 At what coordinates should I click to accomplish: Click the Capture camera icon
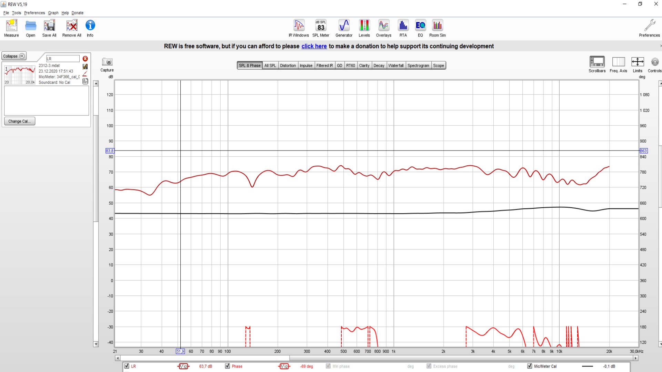(107, 62)
